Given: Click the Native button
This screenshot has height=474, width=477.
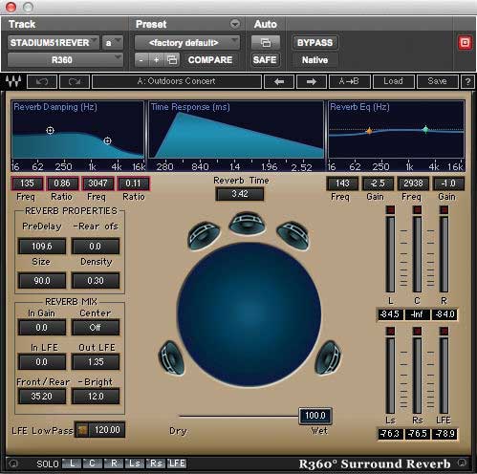Looking at the screenshot, I should tap(314, 60).
